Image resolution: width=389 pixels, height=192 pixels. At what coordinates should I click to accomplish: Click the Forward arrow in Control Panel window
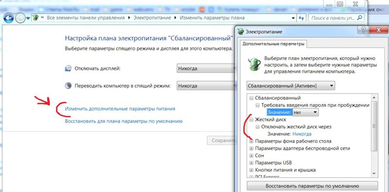[20, 18]
